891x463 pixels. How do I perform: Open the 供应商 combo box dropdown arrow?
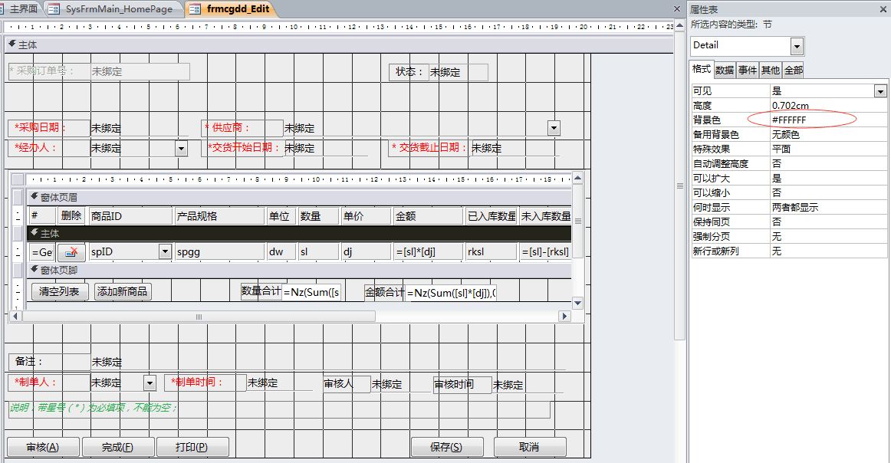click(x=554, y=128)
